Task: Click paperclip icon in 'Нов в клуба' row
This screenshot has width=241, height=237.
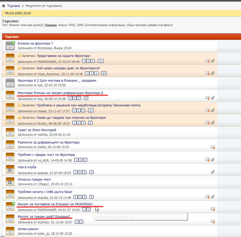Action: [213, 172]
